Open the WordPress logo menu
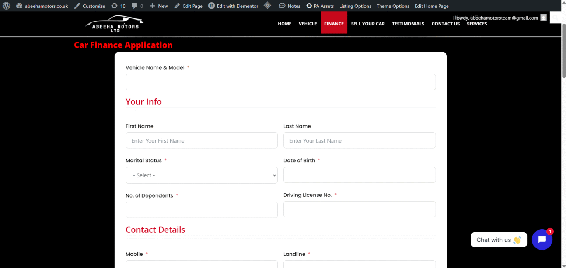The image size is (566, 268). [x=6, y=6]
